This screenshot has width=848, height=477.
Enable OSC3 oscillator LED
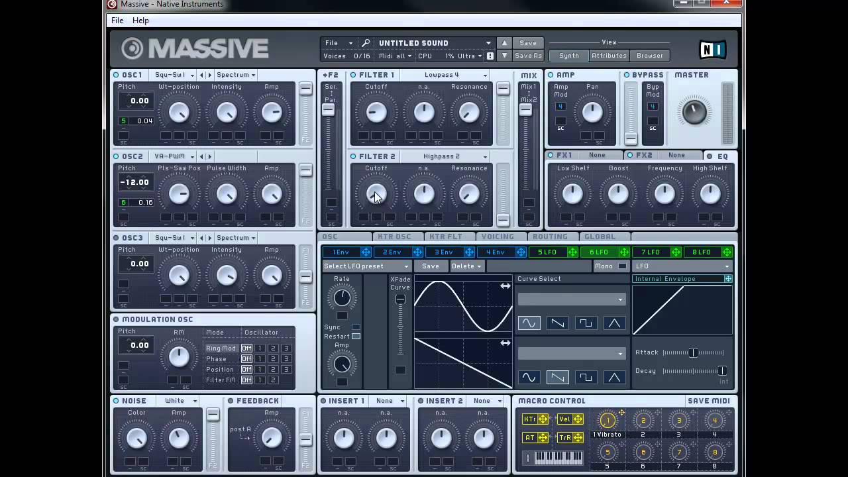[116, 238]
